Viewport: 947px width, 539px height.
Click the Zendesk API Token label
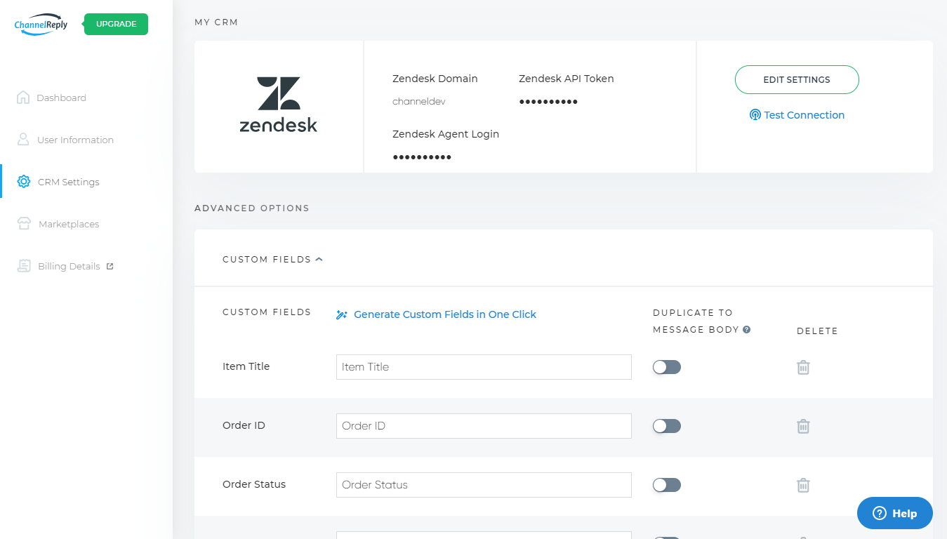point(567,79)
